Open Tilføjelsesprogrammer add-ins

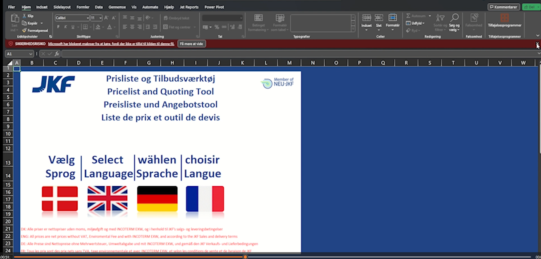click(x=505, y=20)
